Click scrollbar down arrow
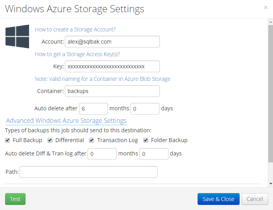 tap(271, 184)
